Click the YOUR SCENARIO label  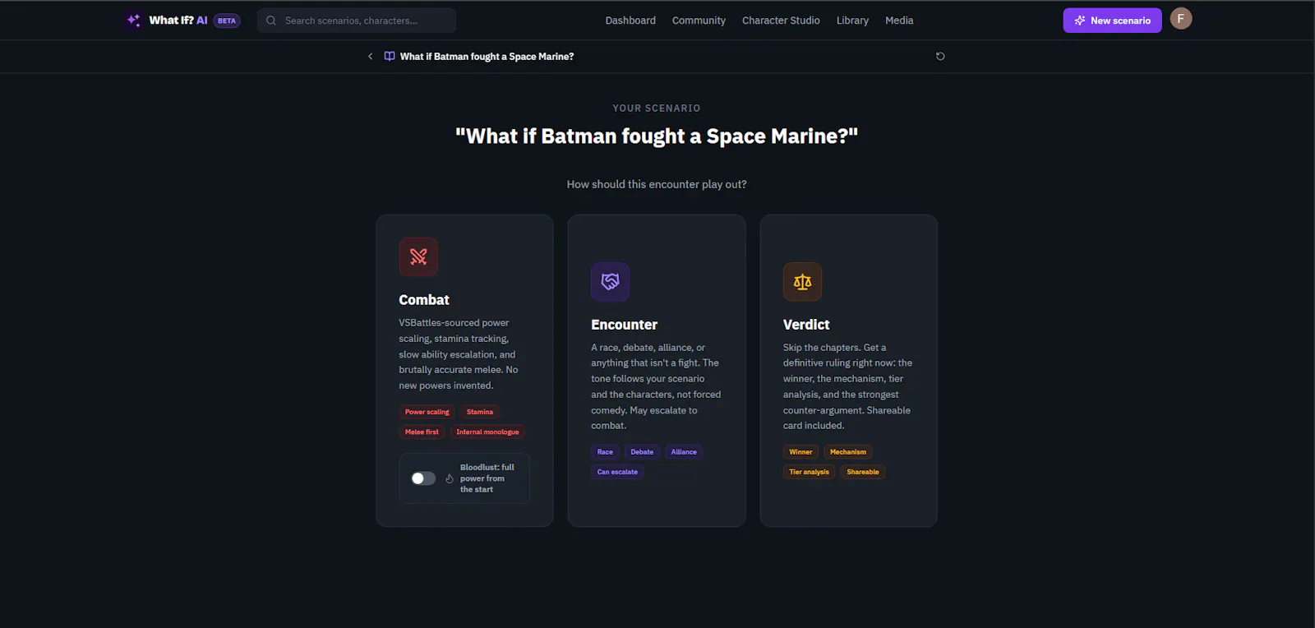tap(657, 109)
